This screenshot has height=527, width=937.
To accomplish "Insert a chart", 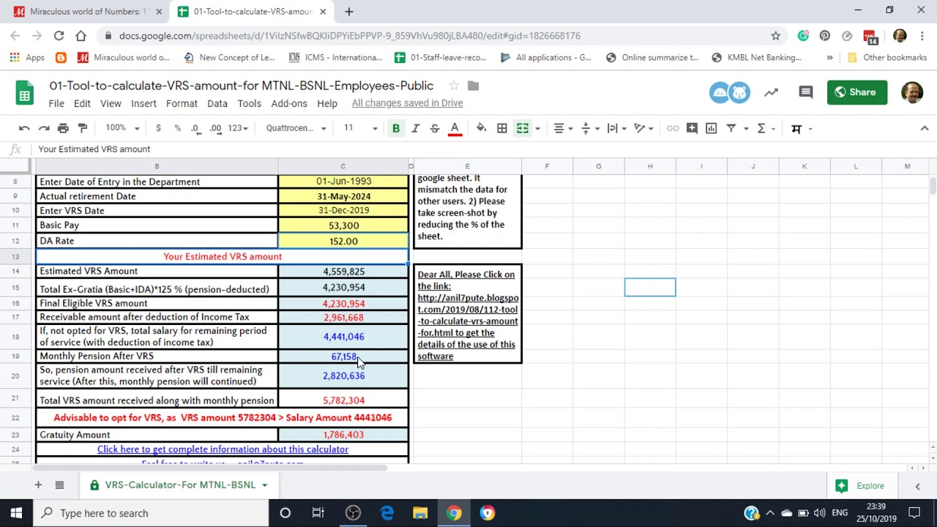I will (711, 128).
